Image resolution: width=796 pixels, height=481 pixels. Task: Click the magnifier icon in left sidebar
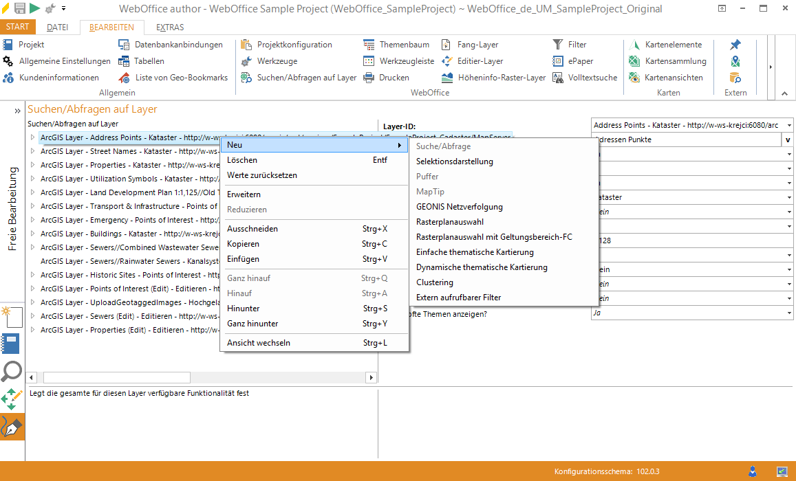click(x=12, y=372)
